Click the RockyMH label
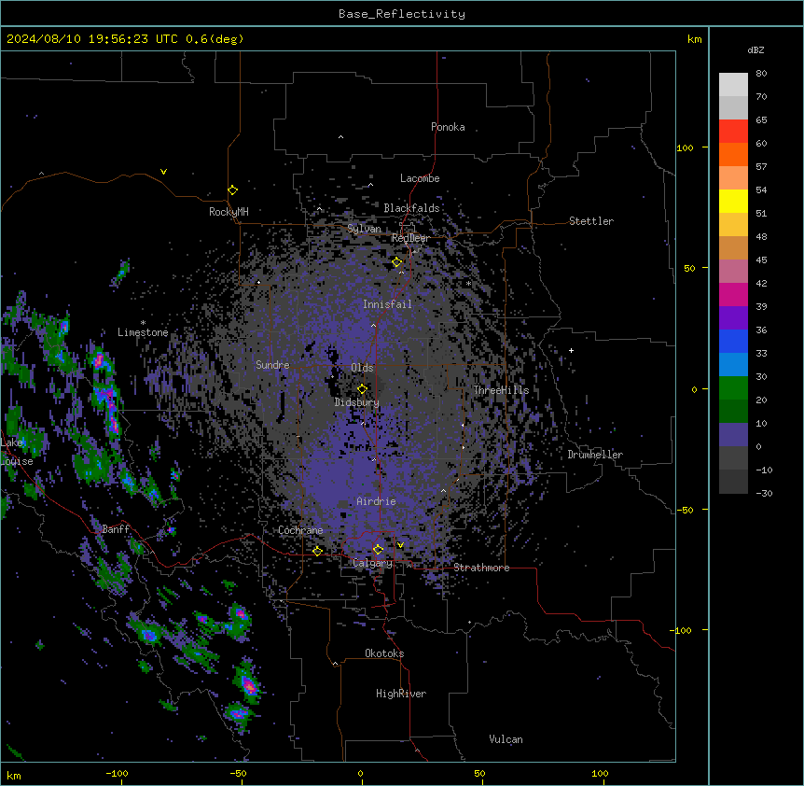The width and height of the screenshot is (804, 786). tap(229, 211)
